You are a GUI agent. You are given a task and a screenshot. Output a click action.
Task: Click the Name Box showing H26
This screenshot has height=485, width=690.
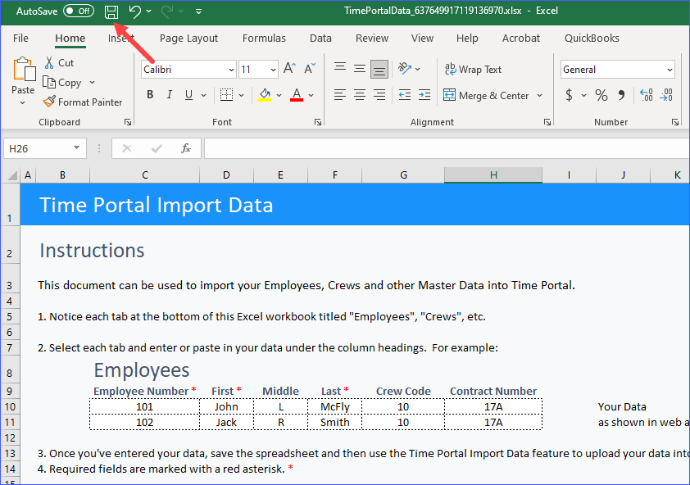coord(44,148)
